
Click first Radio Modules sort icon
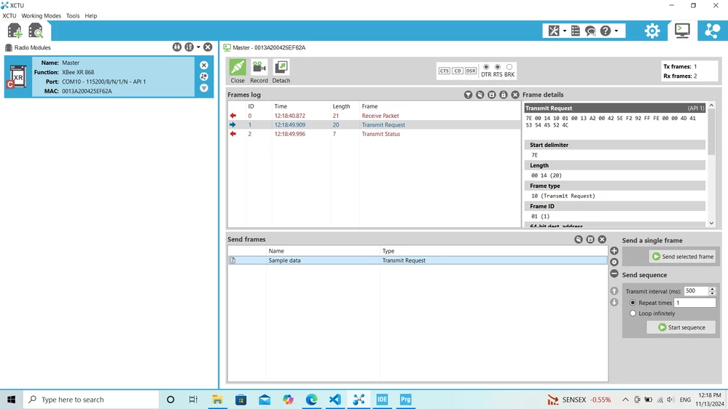177,47
